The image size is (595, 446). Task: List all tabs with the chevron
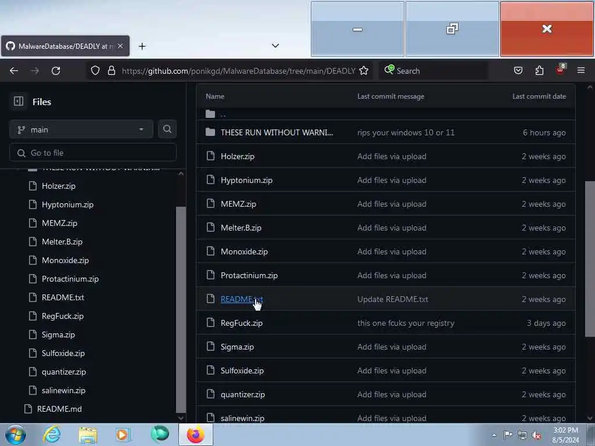click(x=275, y=46)
